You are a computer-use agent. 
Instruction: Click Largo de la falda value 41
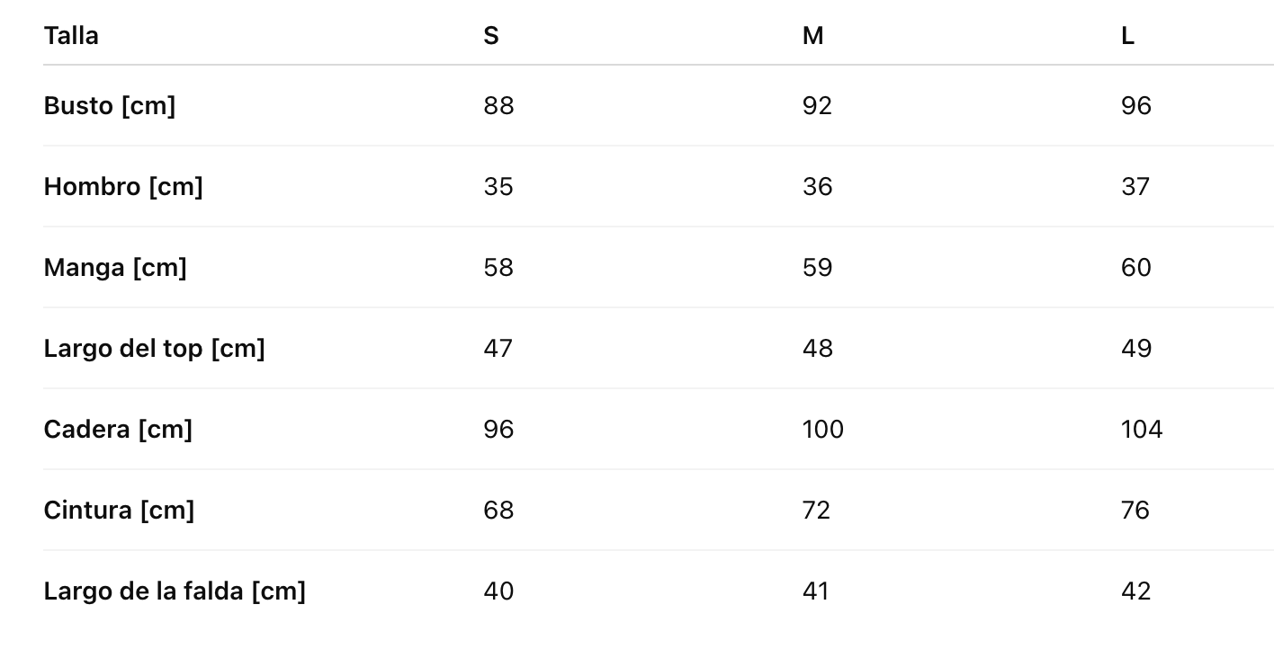coord(815,591)
